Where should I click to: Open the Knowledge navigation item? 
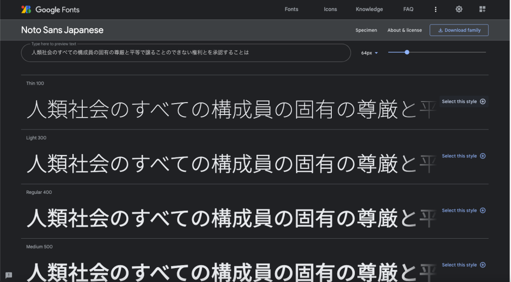pyautogui.click(x=369, y=9)
